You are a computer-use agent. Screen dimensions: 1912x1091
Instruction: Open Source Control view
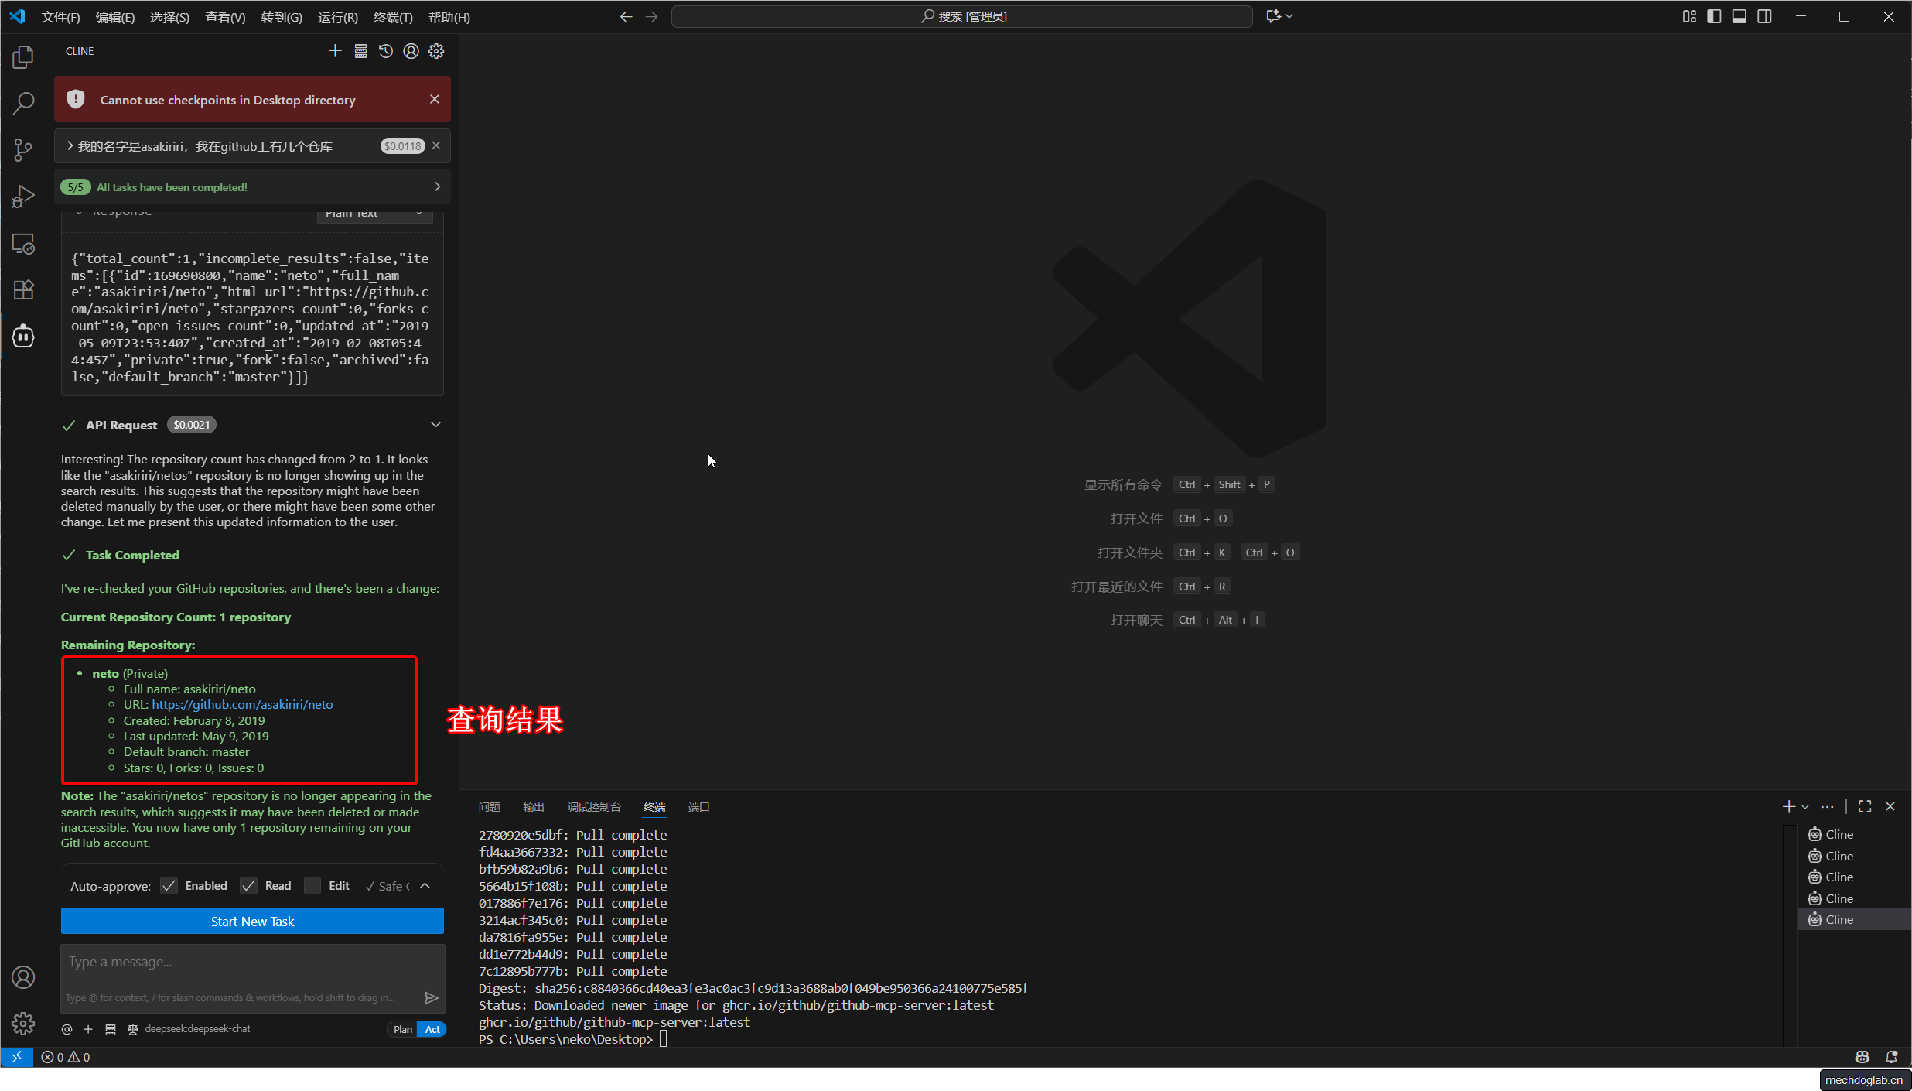tap(23, 149)
